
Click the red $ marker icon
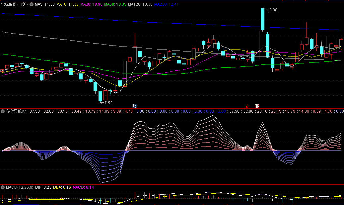(247, 106)
